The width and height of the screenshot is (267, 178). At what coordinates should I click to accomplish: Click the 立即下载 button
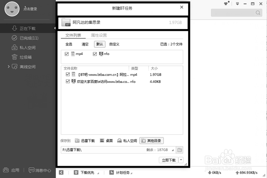[168, 160]
